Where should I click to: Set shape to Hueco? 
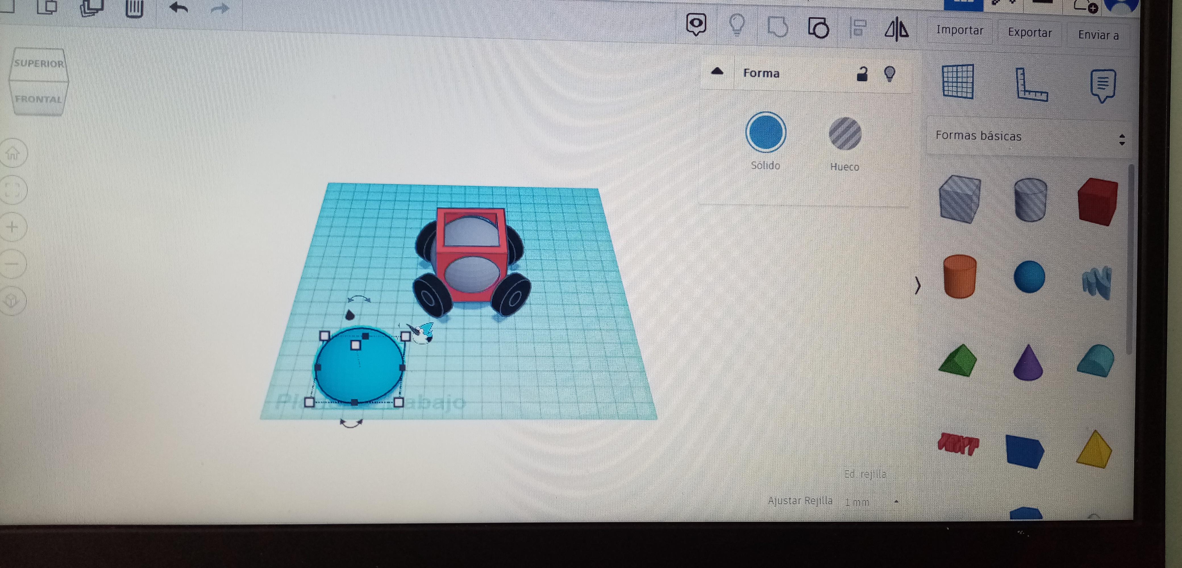[845, 134]
